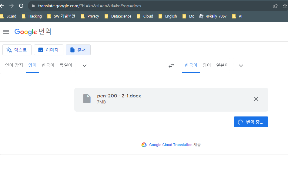
Task: Switch to the 텍스트 translation mode
Action: click(x=17, y=50)
